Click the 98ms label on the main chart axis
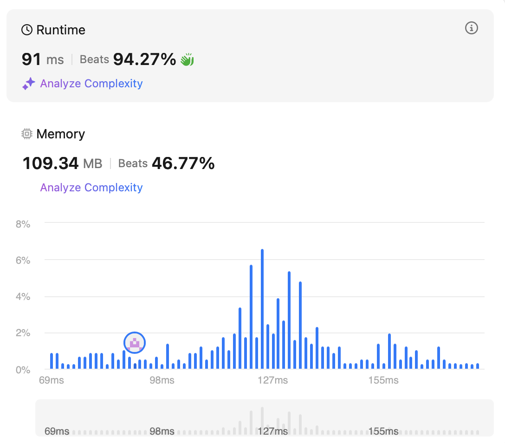The height and width of the screenshot is (443, 505). 162,380
